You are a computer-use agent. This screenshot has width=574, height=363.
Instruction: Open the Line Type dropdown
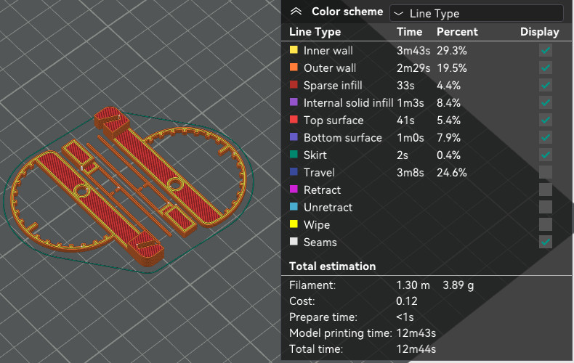click(x=476, y=13)
